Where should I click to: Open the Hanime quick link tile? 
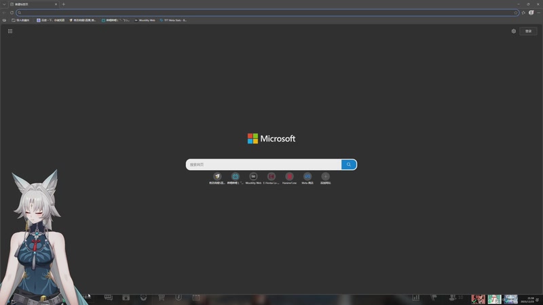click(289, 178)
